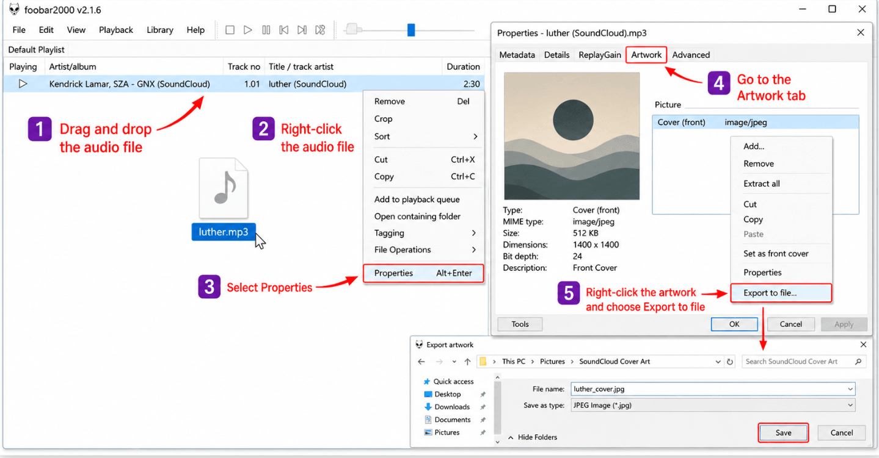Skip to next track with toolbar icon
Image resolution: width=879 pixels, height=458 pixels.
click(302, 30)
